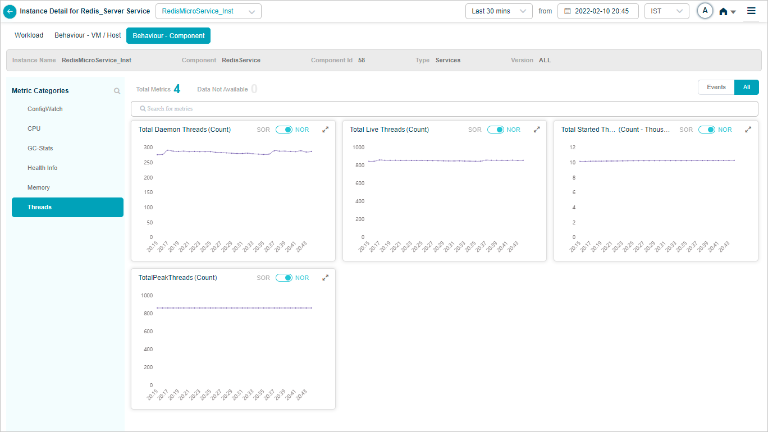This screenshot has width=768, height=432.
Task: Toggle SOR/NOR on Total Live Threads
Action: (496, 130)
